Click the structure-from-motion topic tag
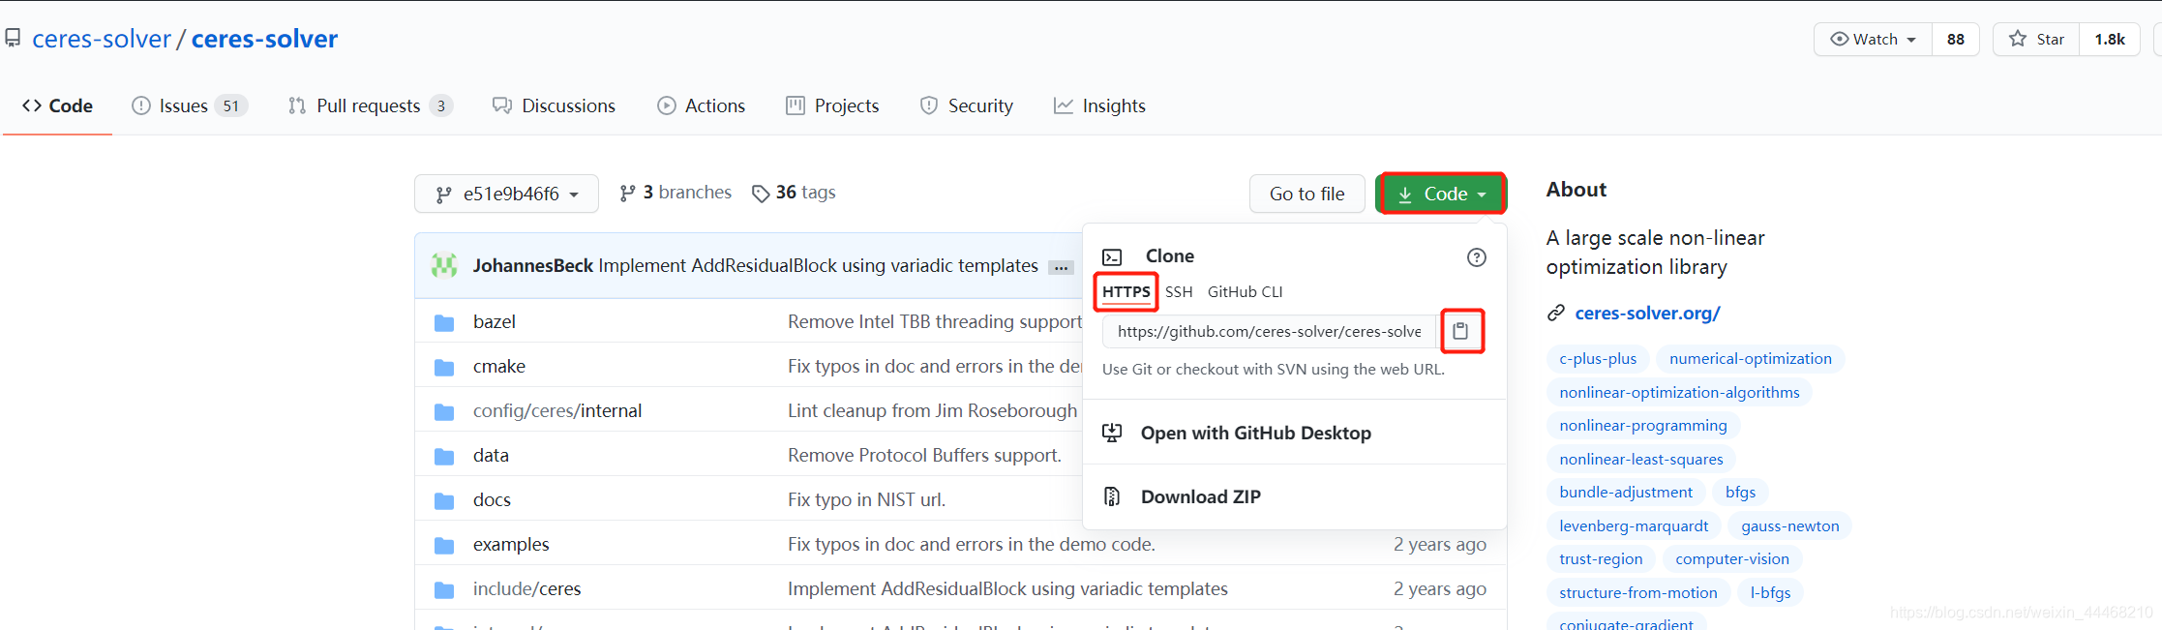2162x630 pixels. [x=1638, y=592]
